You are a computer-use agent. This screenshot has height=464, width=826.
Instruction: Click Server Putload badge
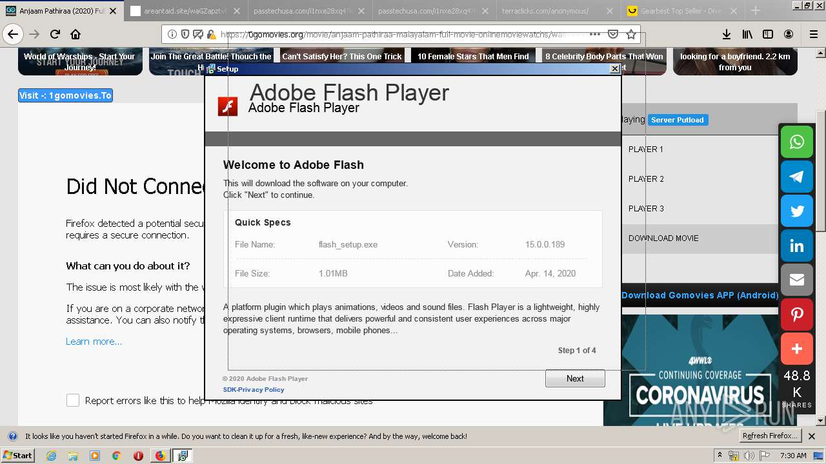point(678,120)
